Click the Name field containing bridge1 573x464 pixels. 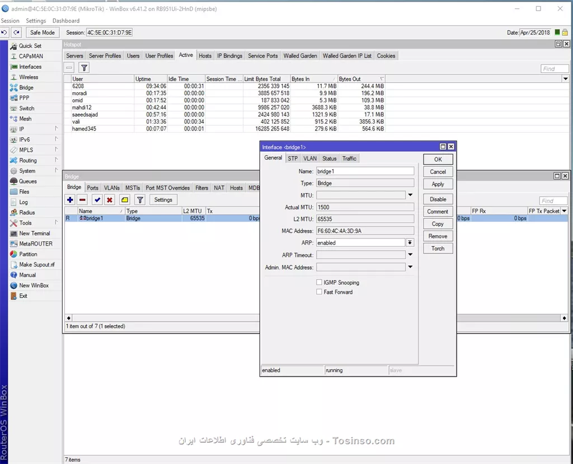point(365,171)
